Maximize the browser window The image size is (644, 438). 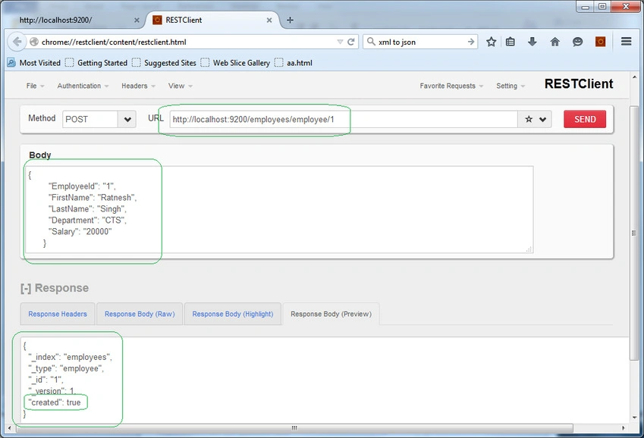[x=602, y=7]
